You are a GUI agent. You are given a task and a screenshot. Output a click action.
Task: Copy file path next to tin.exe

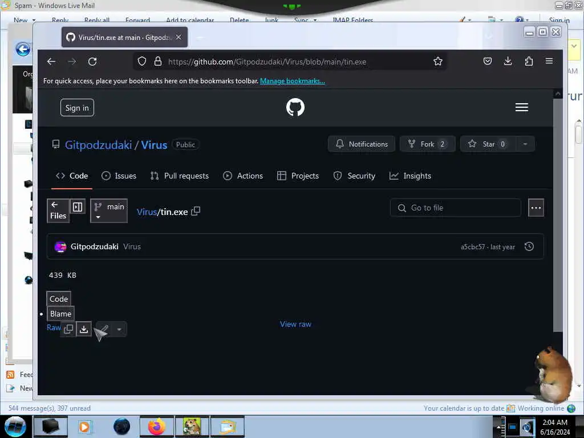point(196,211)
